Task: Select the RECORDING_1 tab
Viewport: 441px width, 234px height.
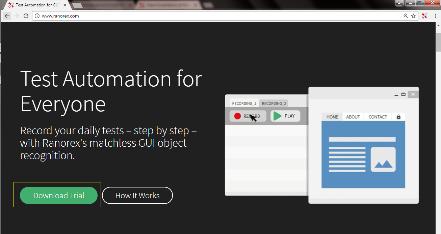Action: click(x=243, y=103)
